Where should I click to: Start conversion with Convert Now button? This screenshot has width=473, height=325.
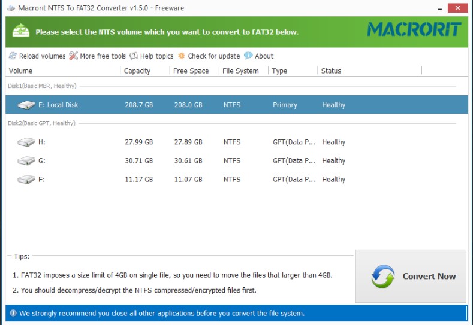pyautogui.click(x=411, y=276)
